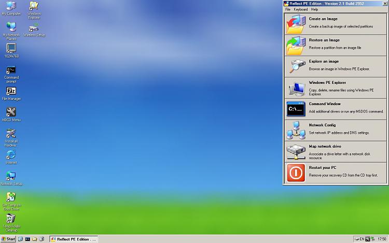Click green arrow tray icon
389x243 pixels.
pyautogui.click(x=372, y=239)
